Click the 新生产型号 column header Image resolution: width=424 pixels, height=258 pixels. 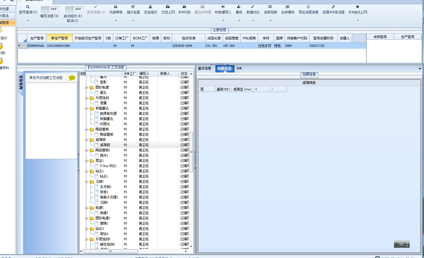click(59, 38)
